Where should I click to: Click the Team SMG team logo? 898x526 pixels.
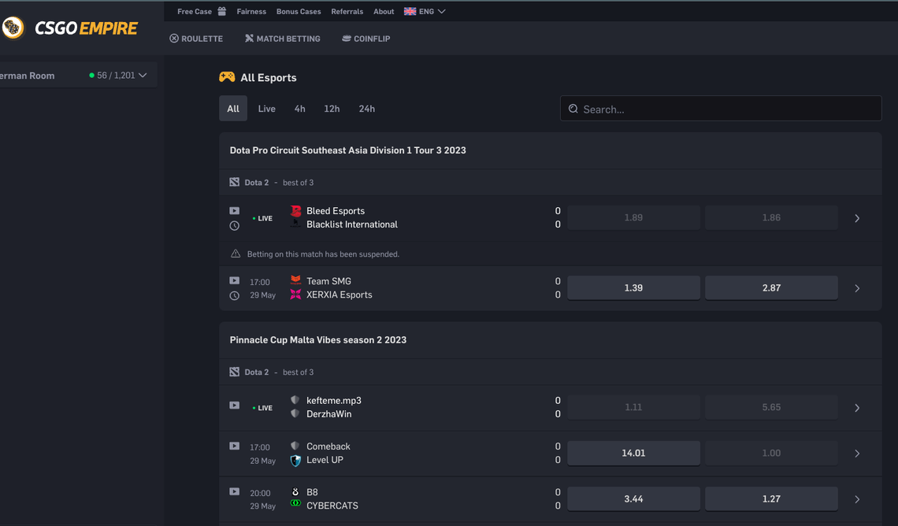click(x=295, y=280)
